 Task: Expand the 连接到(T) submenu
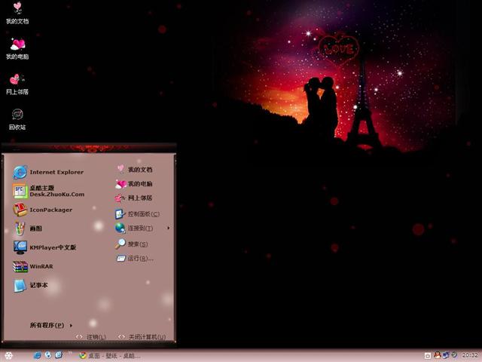[143, 228]
